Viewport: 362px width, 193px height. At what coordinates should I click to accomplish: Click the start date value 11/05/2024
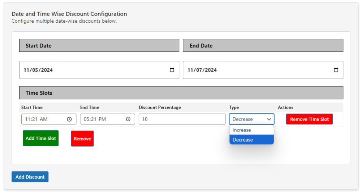[38, 70]
